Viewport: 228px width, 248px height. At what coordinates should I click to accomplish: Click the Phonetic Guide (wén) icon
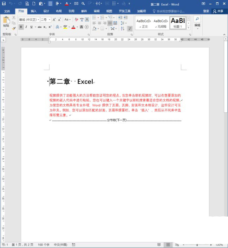click(82, 20)
